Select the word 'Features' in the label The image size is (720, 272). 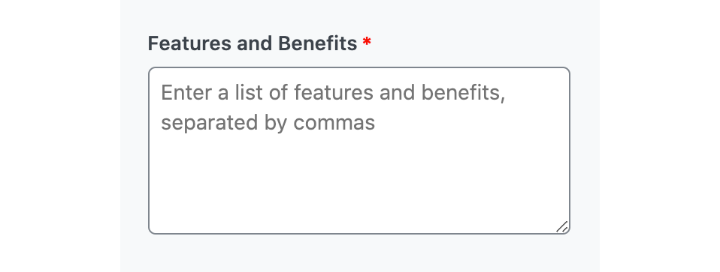190,43
